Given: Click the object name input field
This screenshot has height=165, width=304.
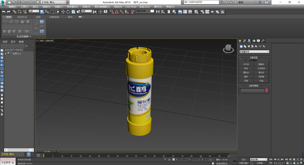Looking at the screenshot, I should [252, 90].
